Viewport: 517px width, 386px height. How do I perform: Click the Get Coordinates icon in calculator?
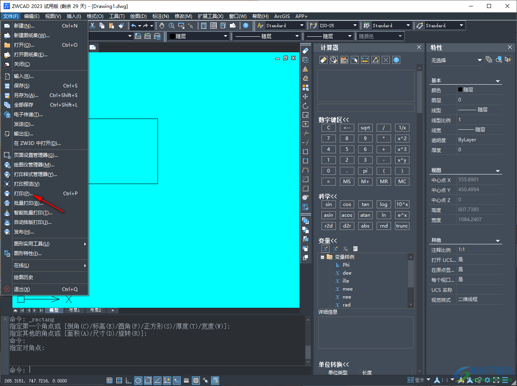click(x=355, y=60)
